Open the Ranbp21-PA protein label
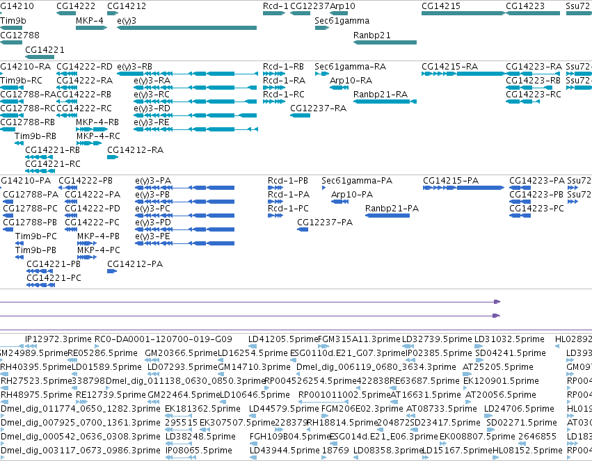 click(392, 209)
